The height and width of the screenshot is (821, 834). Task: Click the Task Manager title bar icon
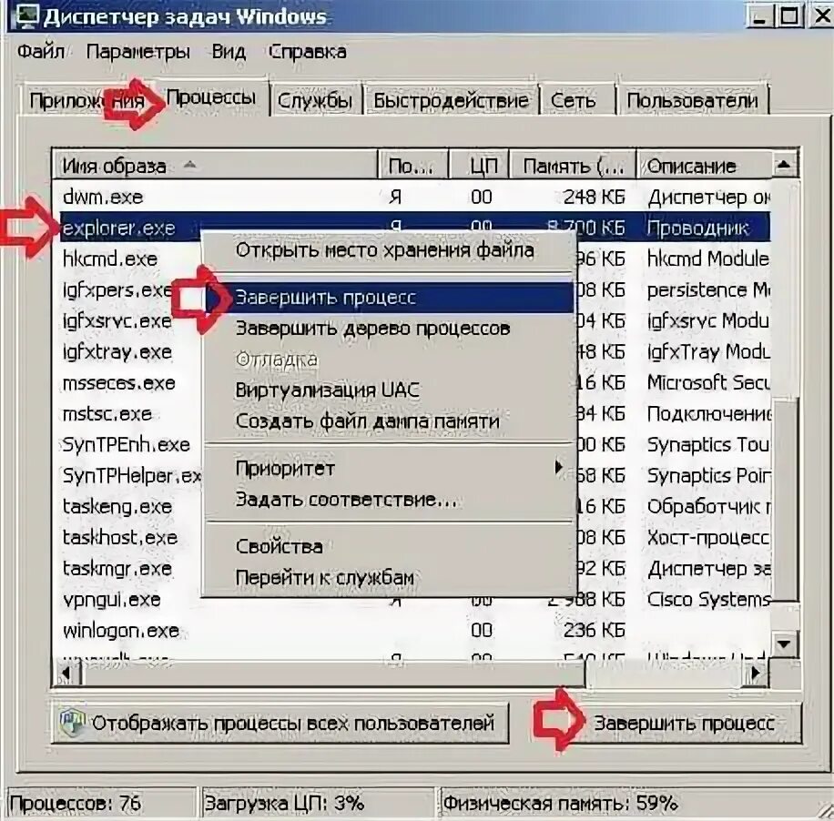(26, 16)
